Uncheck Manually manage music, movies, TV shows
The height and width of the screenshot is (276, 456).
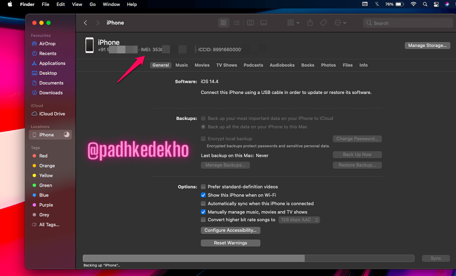point(203,212)
